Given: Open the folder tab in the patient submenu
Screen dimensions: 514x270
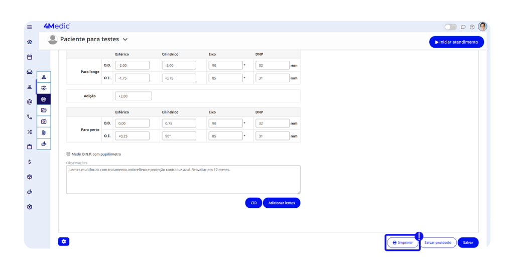Looking at the screenshot, I should 44,110.
